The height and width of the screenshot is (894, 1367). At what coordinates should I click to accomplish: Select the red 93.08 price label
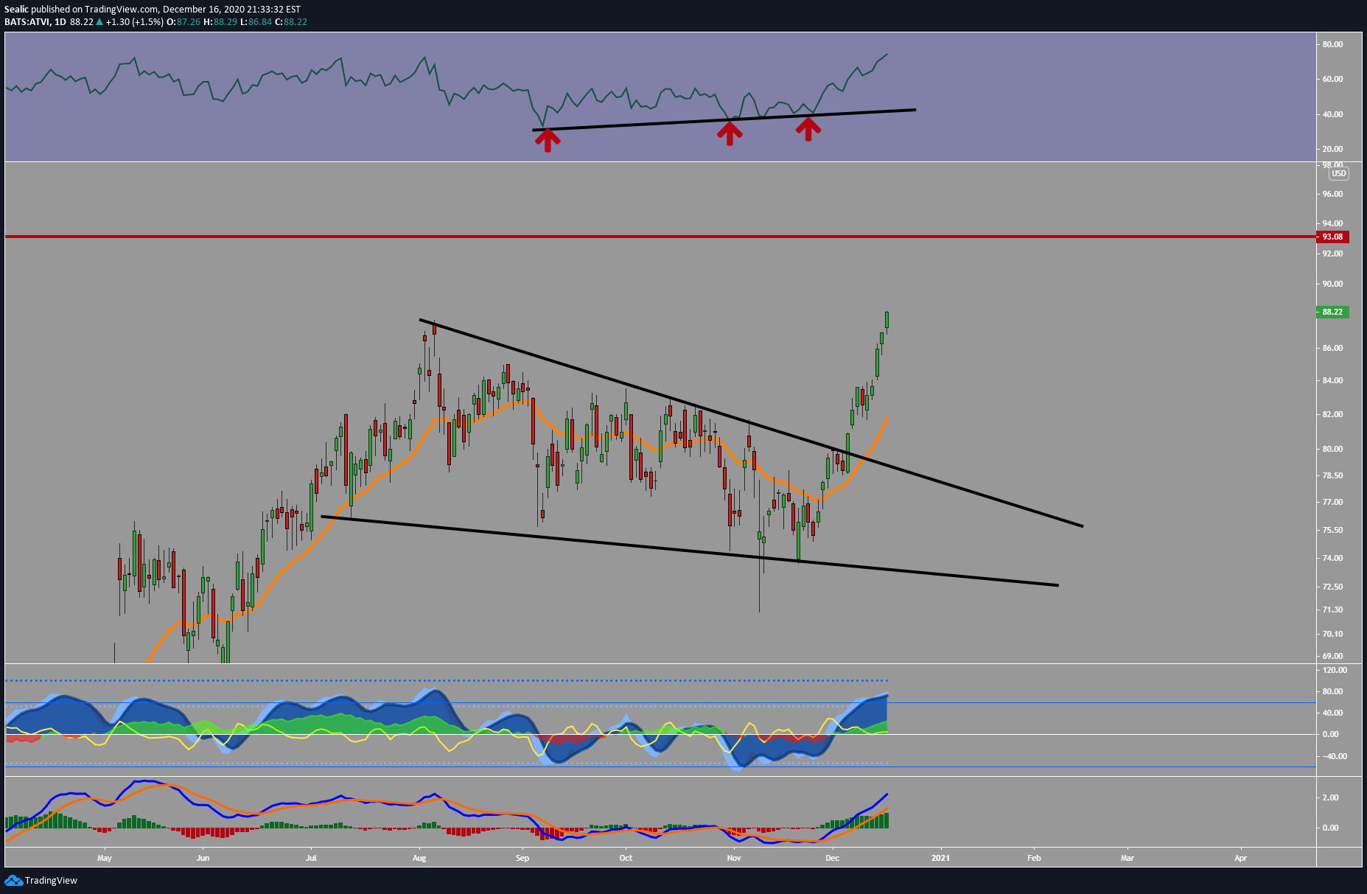1332,237
